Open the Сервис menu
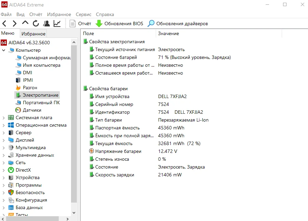The height and width of the screenshot is (221, 308). coord(83,14)
